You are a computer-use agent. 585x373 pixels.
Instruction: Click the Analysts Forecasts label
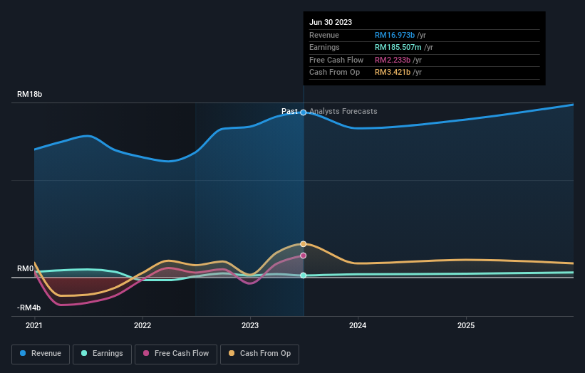click(x=343, y=112)
